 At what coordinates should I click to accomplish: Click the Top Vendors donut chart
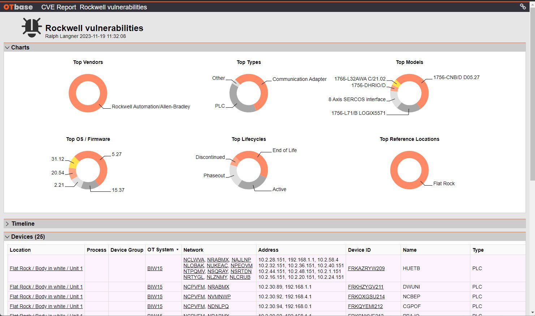point(88,78)
